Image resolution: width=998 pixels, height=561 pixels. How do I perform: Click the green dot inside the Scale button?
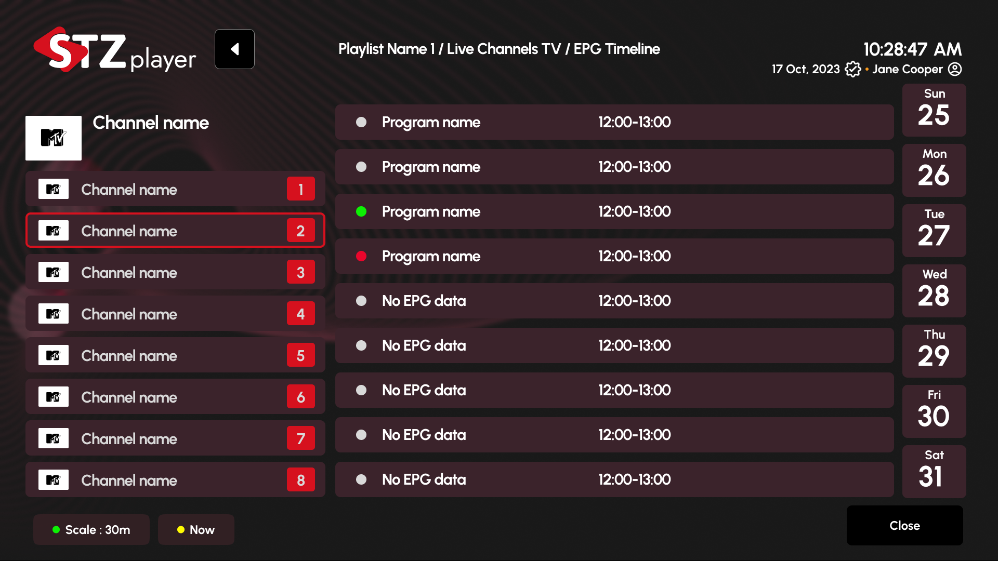point(56,530)
